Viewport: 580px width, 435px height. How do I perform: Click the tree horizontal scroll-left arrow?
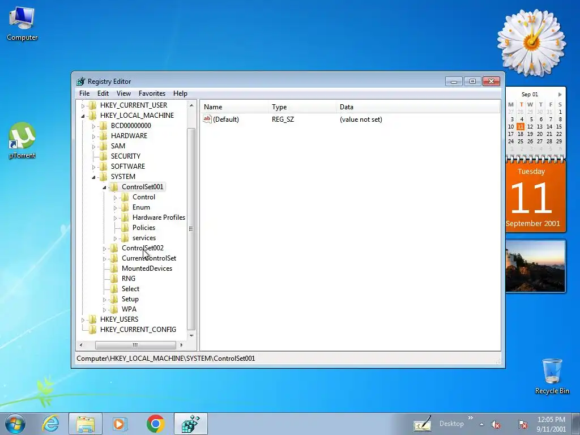coord(81,345)
